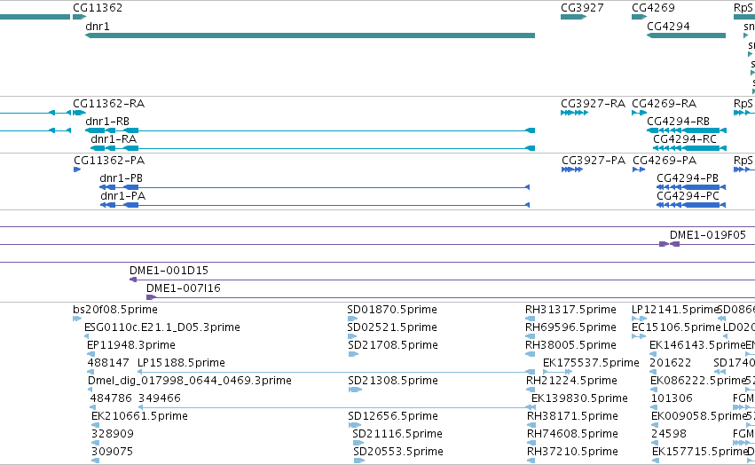Click the 309075 feature label
Image resolution: width=755 pixels, height=465 pixels.
112,452
